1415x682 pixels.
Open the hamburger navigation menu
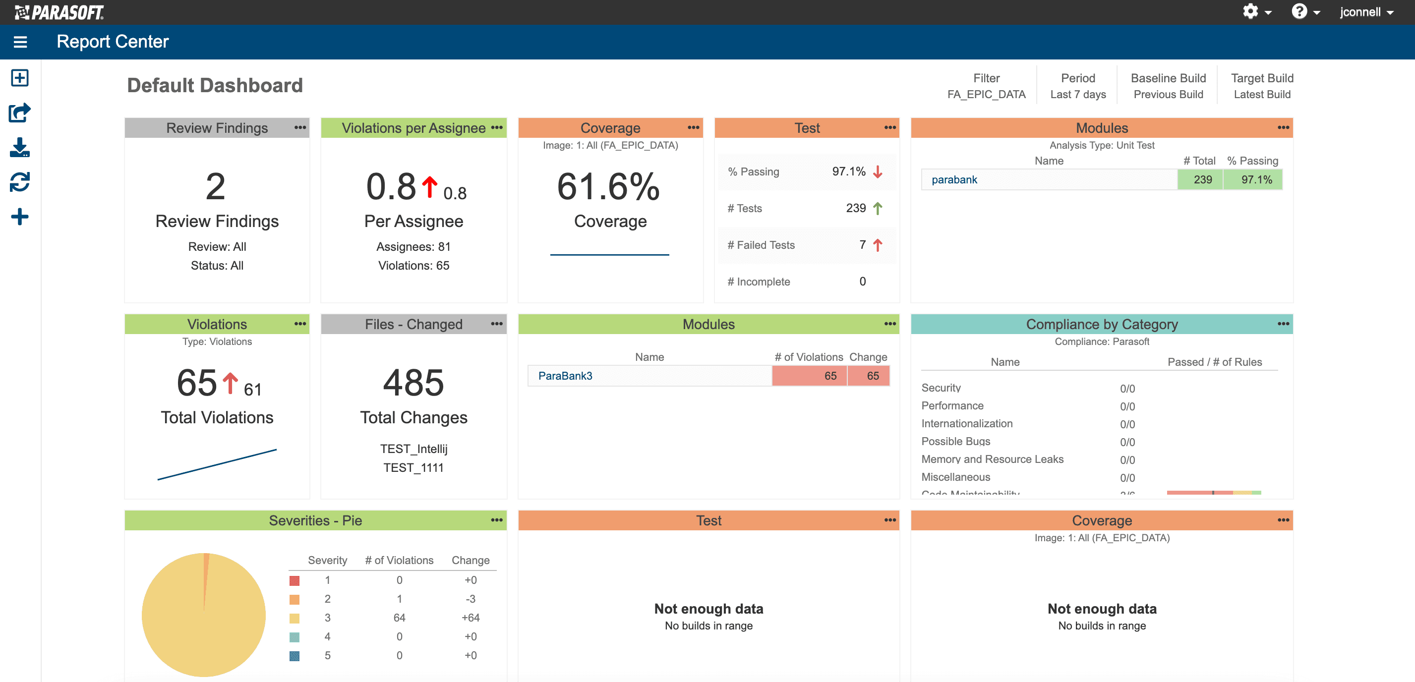[x=20, y=42]
